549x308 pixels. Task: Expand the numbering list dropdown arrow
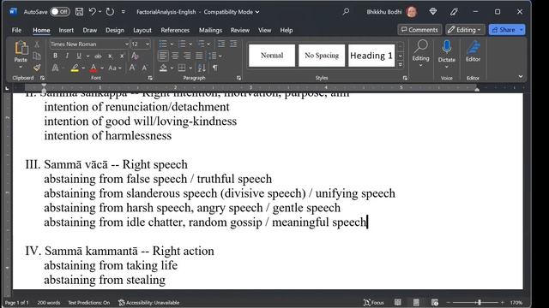190,44
